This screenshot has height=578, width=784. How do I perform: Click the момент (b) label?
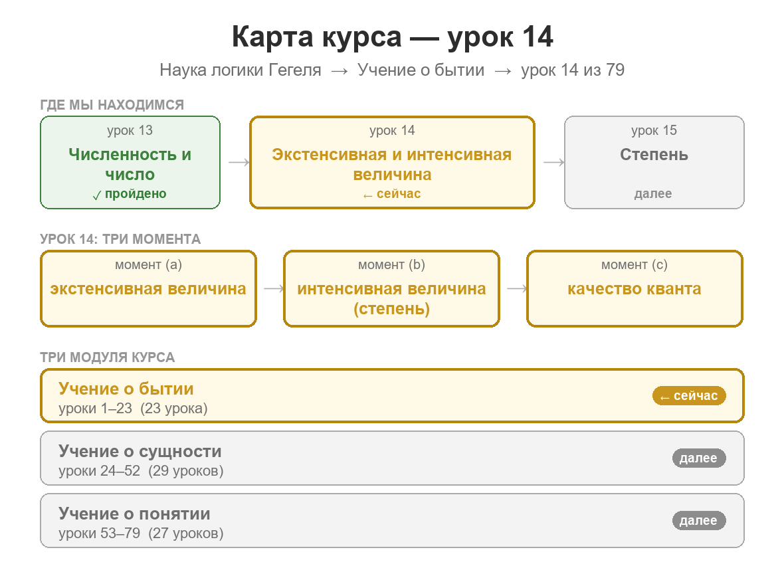pos(391,265)
